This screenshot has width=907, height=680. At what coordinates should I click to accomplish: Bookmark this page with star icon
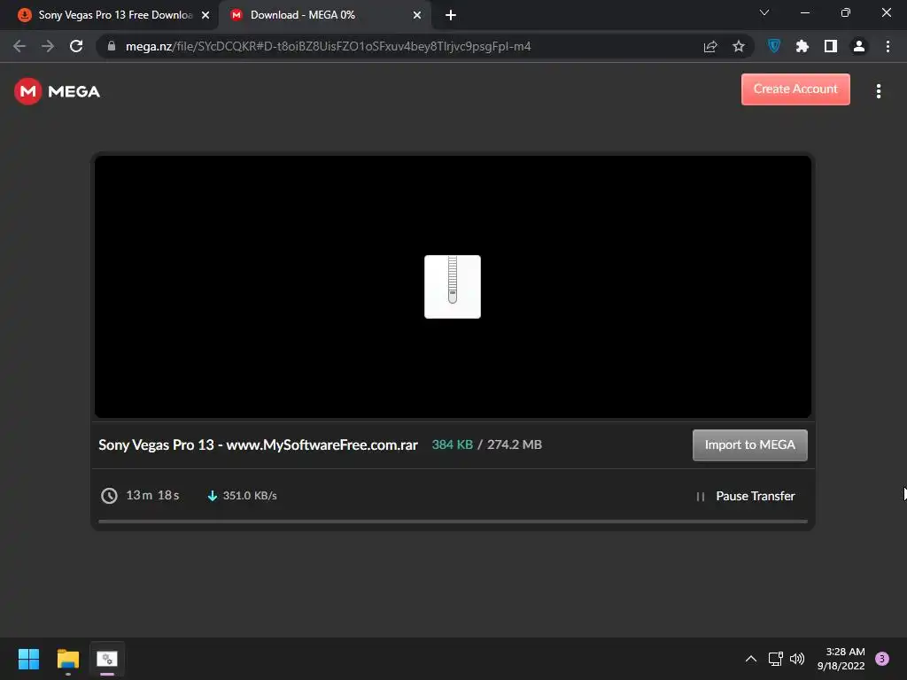[738, 46]
